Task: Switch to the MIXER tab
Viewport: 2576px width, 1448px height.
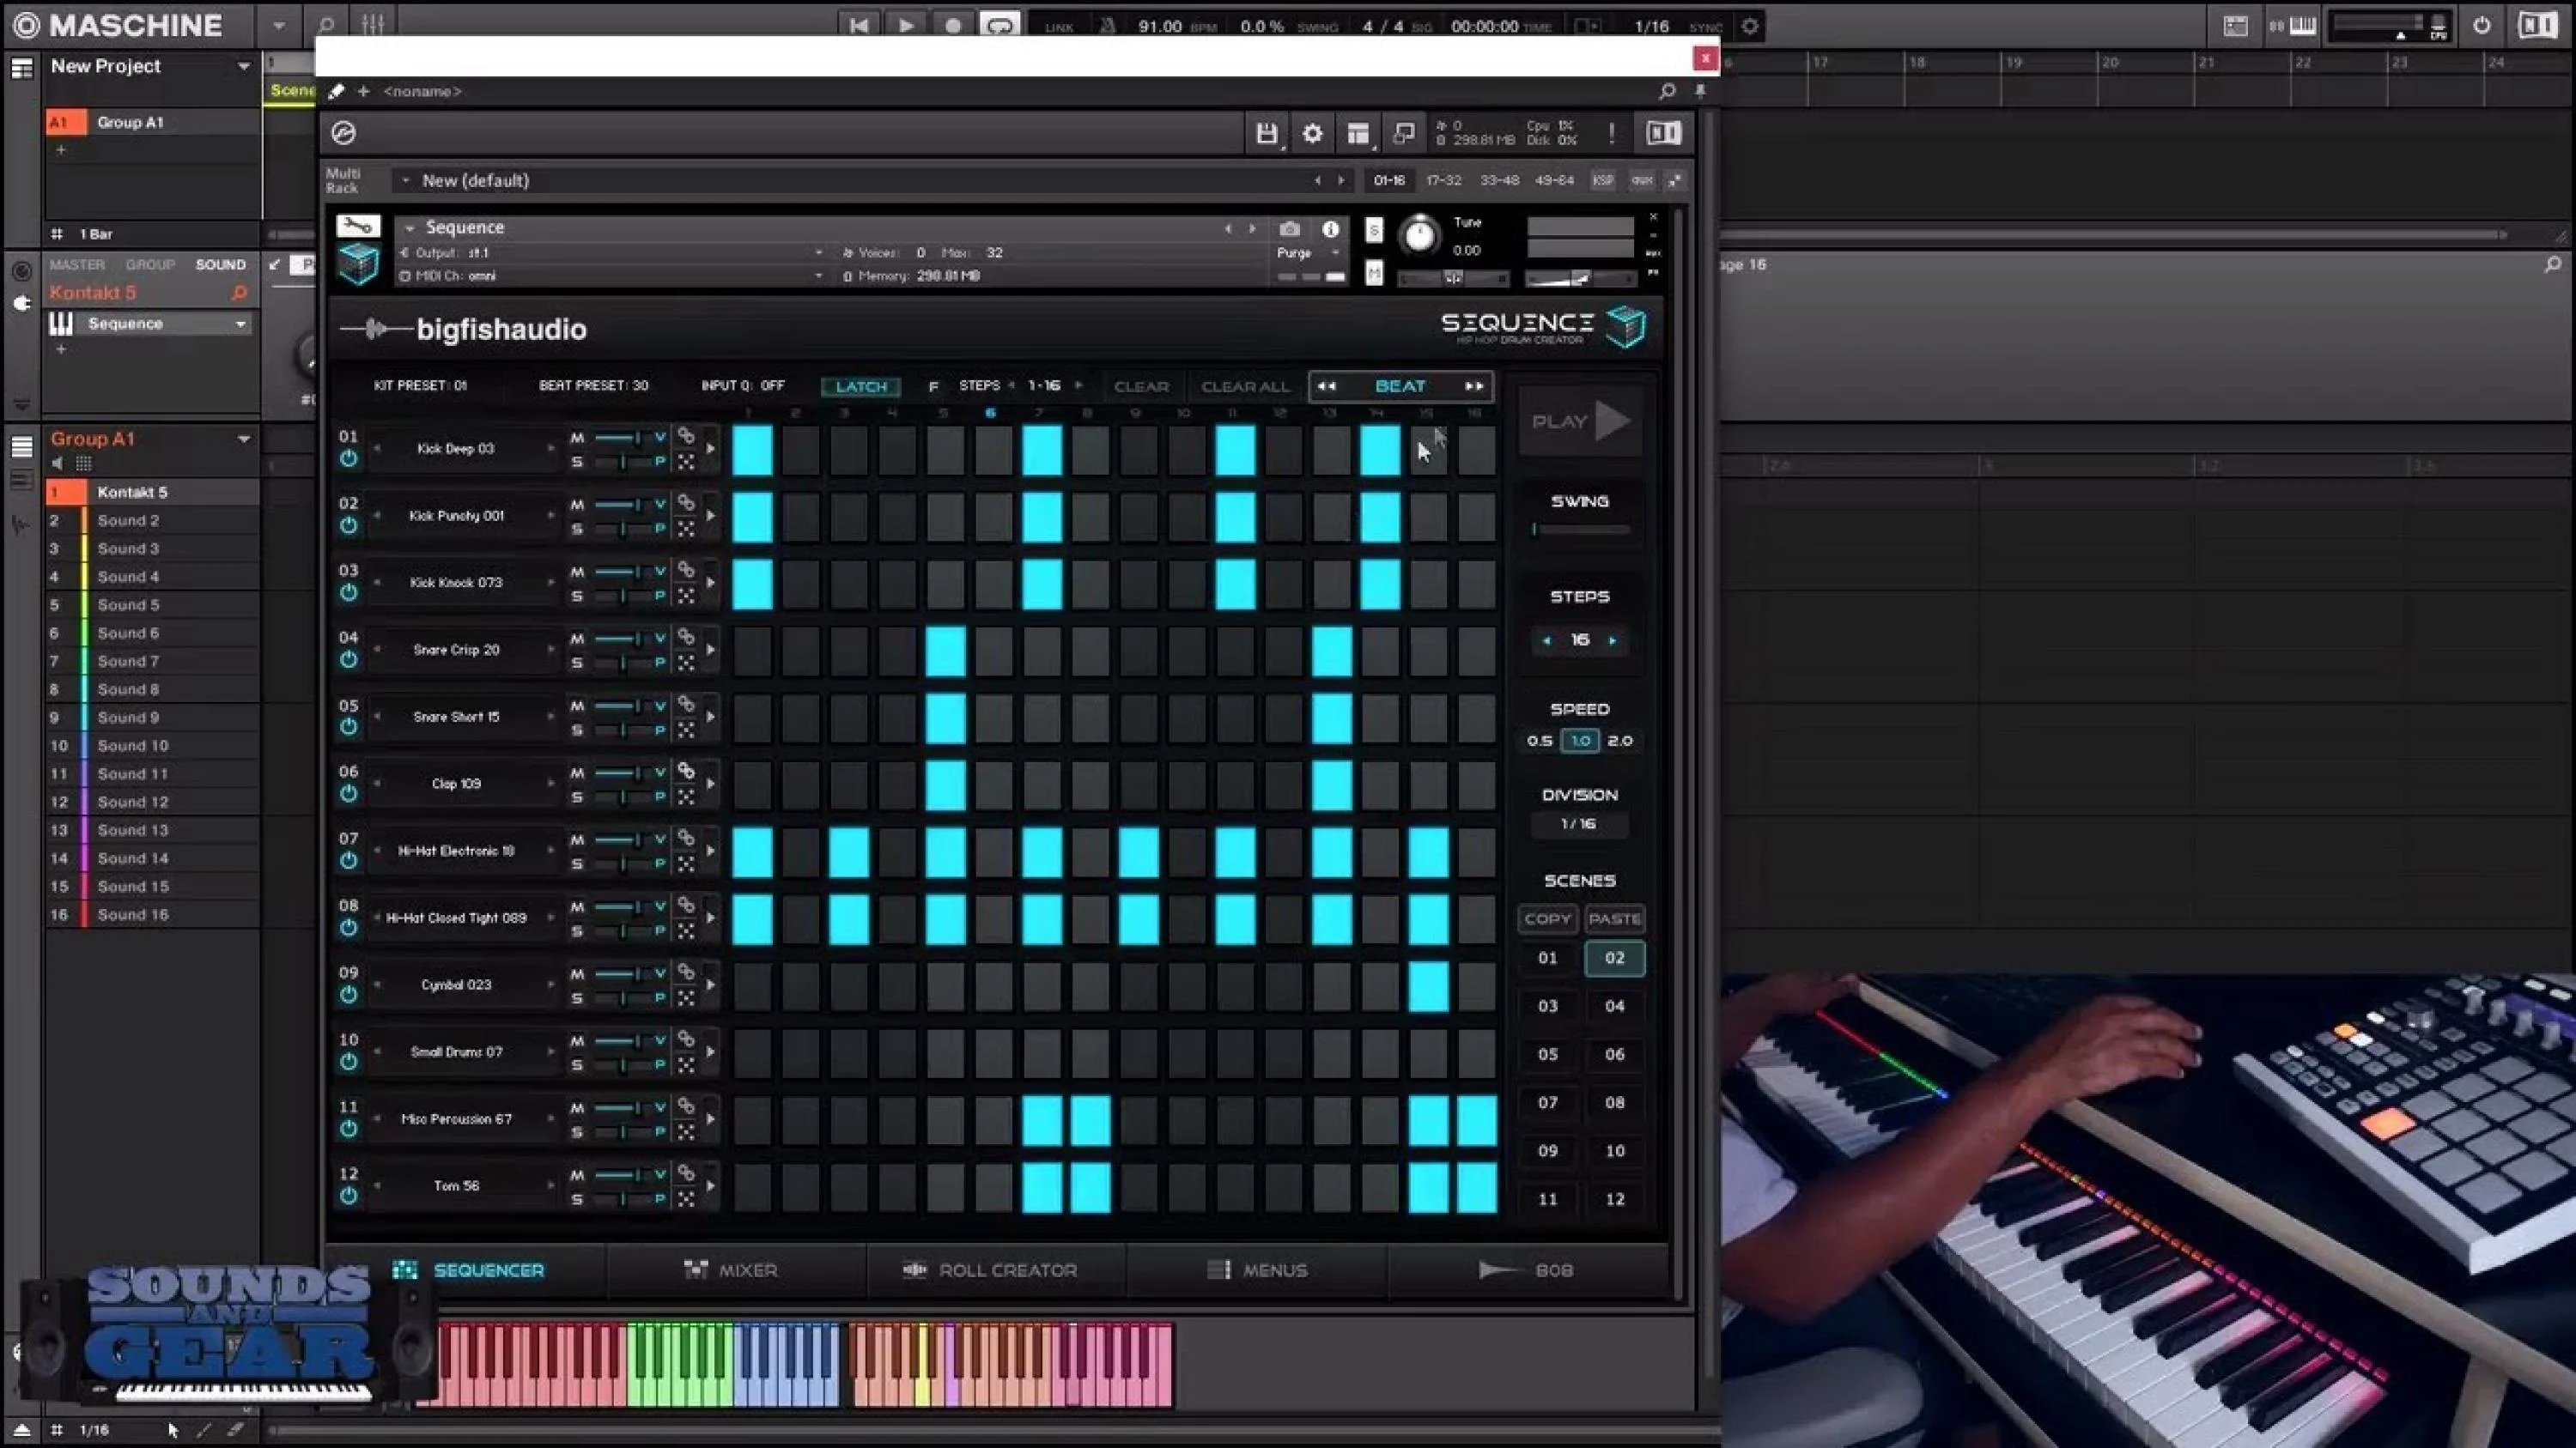Action: pyautogui.click(x=731, y=1270)
